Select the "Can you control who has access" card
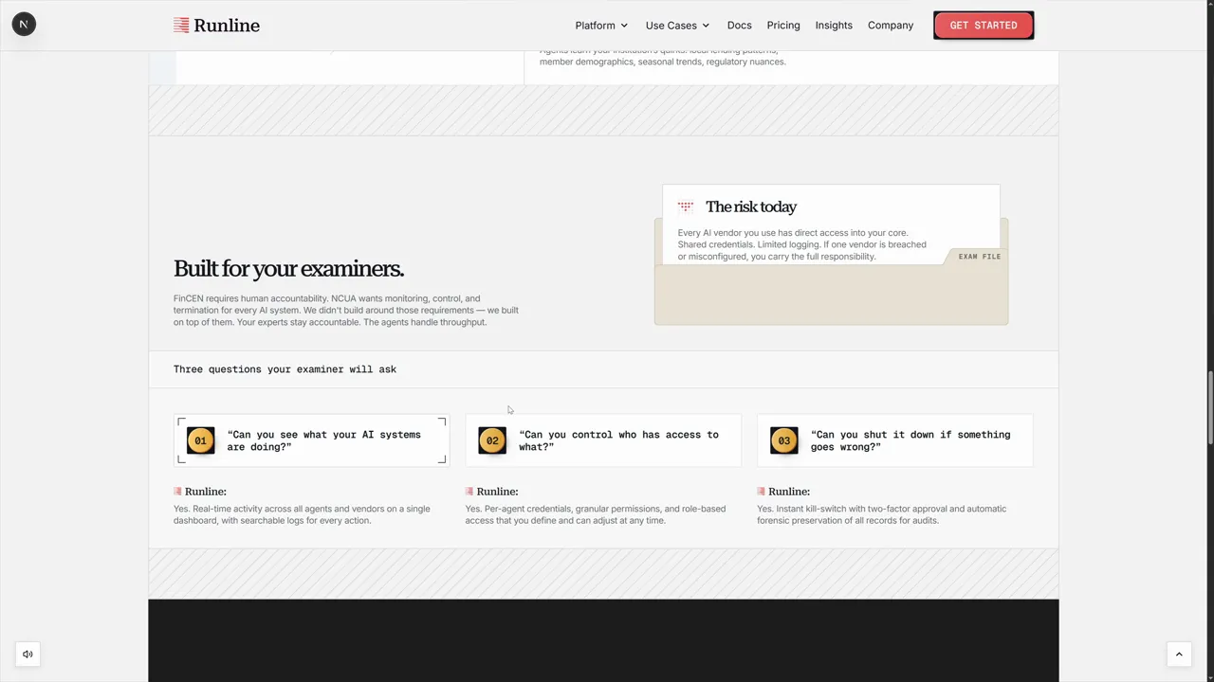This screenshot has width=1214, height=682. [603, 440]
